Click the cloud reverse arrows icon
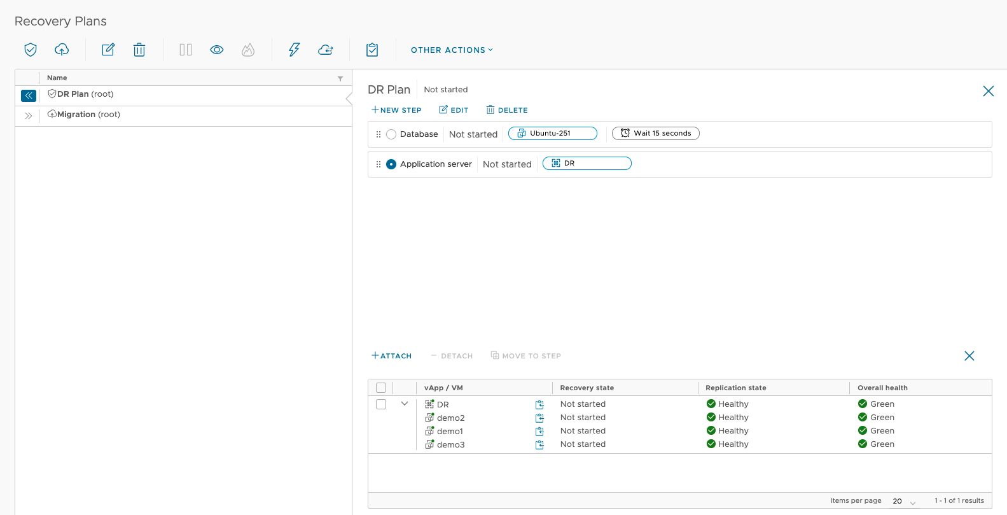The image size is (1007, 515). [326, 50]
